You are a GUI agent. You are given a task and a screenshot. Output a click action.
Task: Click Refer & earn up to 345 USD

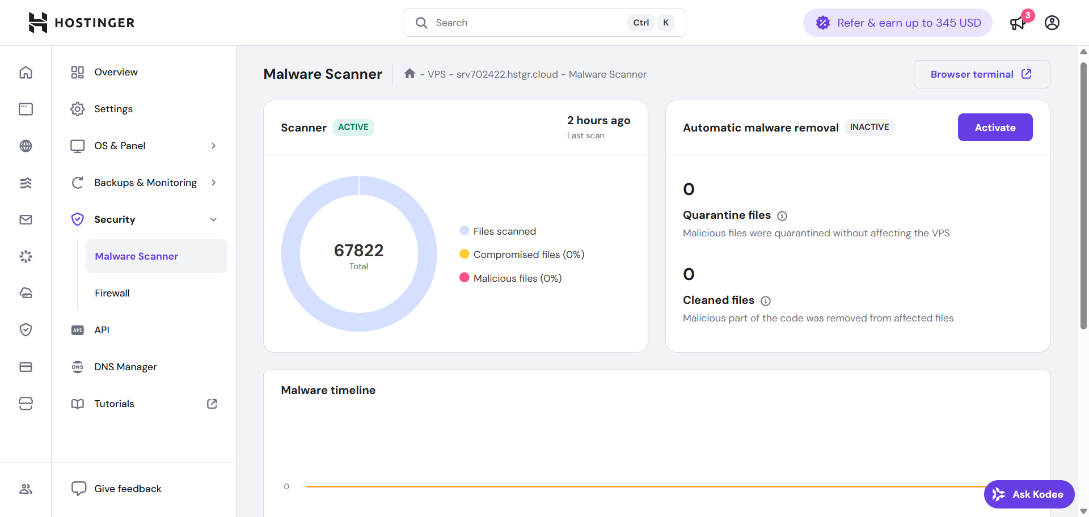pos(897,23)
